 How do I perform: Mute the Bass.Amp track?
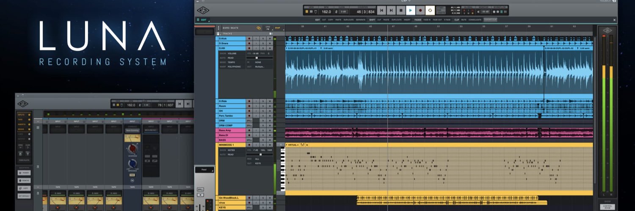[269, 131]
